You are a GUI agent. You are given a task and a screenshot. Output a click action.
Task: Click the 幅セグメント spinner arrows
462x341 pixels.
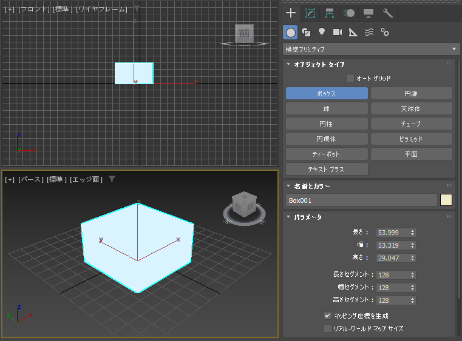point(412,288)
